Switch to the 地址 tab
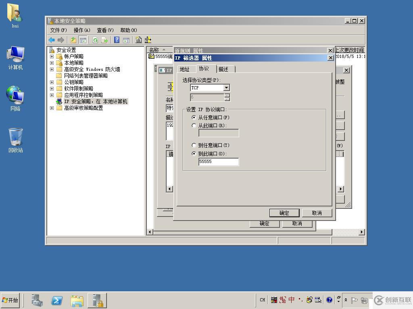Screen dimensions: 413x309 [x=184, y=69]
